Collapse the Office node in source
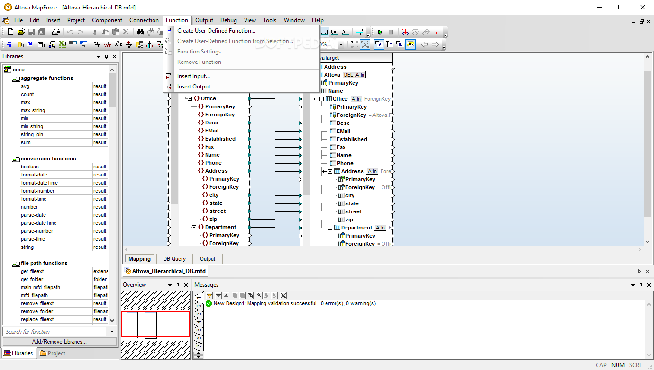654x370 pixels. point(190,98)
